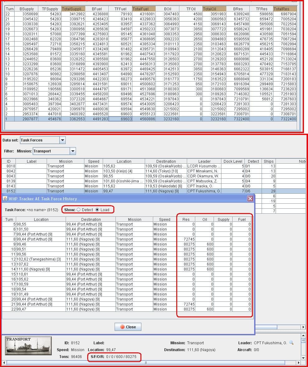Close the Task Force History dialog with X

click(x=250, y=199)
